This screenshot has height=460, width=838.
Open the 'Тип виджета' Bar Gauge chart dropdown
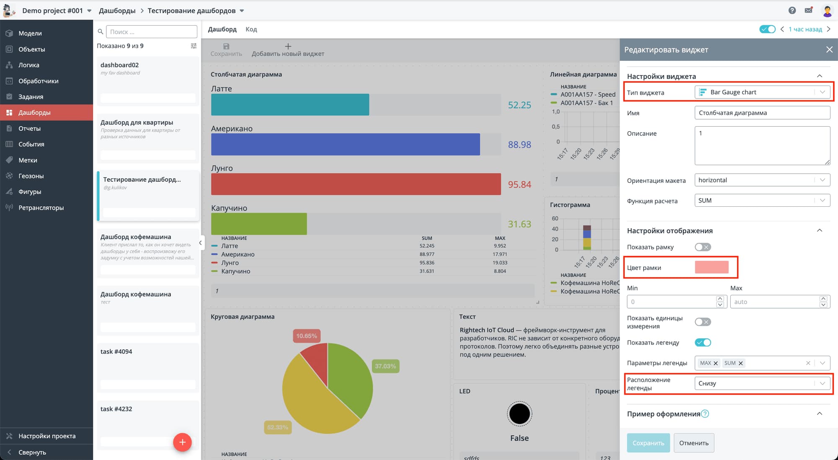[x=762, y=92]
